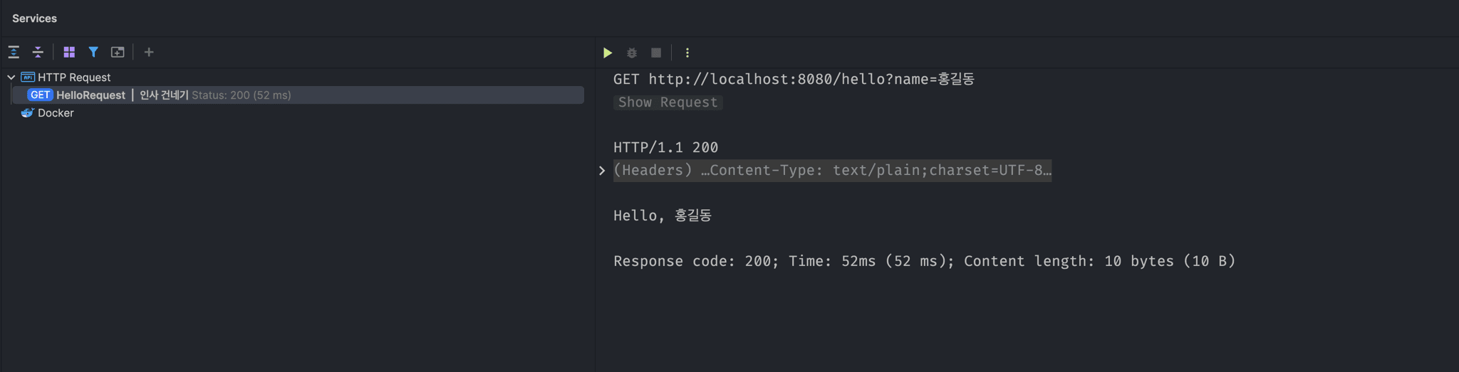Click the Open in New Tab icon
The width and height of the screenshot is (1459, 372).
point(118,52)
